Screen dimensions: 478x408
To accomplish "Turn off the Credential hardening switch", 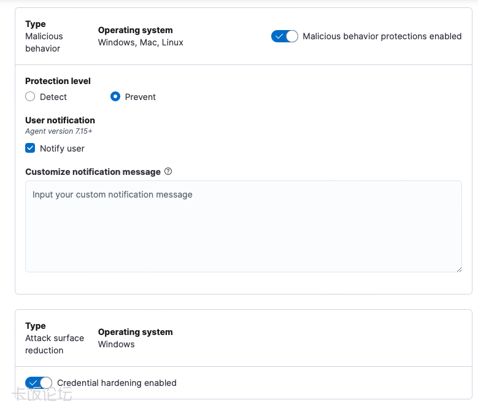I will tap(39, 383).
